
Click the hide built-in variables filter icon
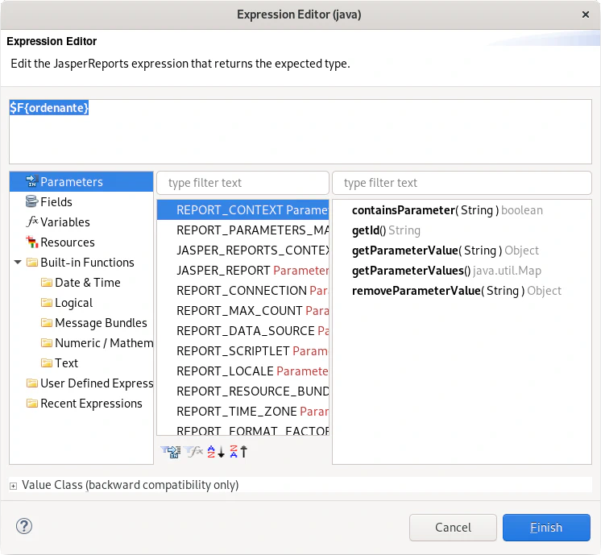click(193, 452)
